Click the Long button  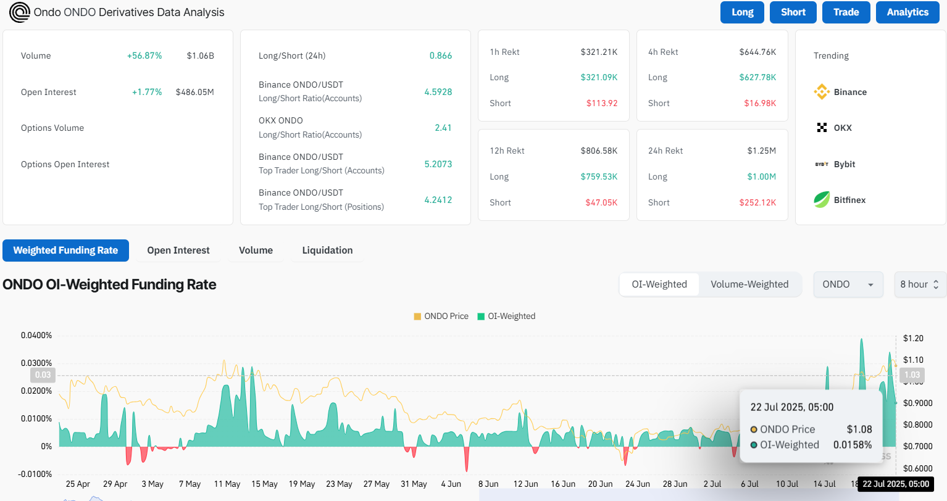[x=742, y=12]
